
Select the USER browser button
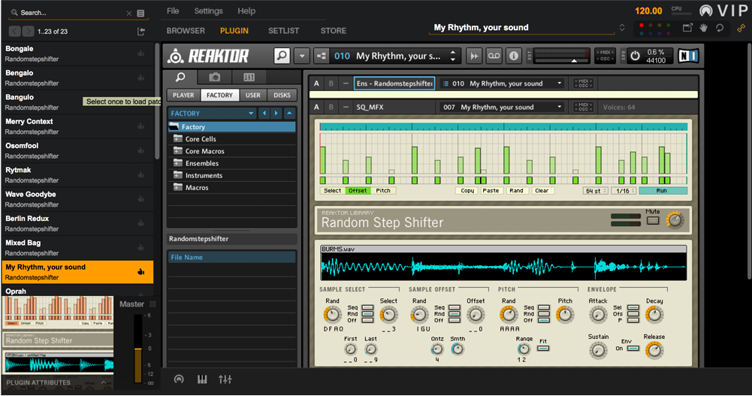point(253,95)
